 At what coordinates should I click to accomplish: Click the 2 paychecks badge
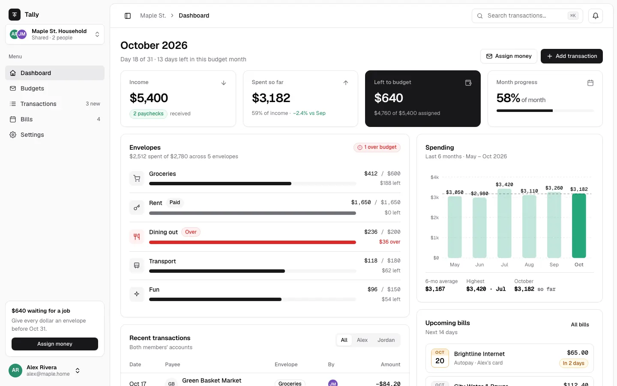tap(148, 114)
